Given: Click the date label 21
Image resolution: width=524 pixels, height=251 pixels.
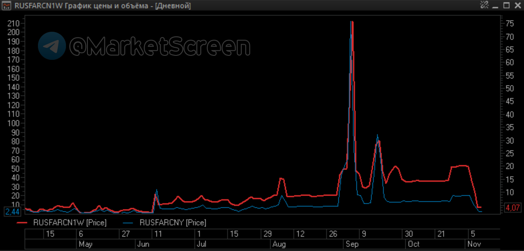Looking at the screenshot, I should coord(441,234).
